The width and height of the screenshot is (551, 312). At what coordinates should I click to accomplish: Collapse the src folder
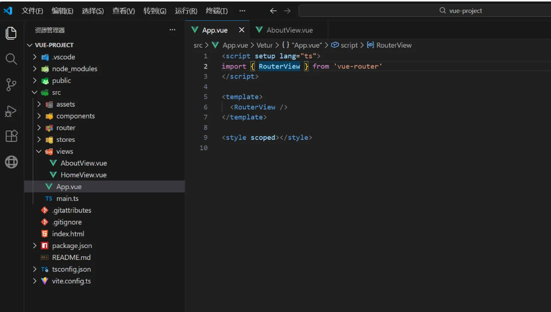click(34, 93)
